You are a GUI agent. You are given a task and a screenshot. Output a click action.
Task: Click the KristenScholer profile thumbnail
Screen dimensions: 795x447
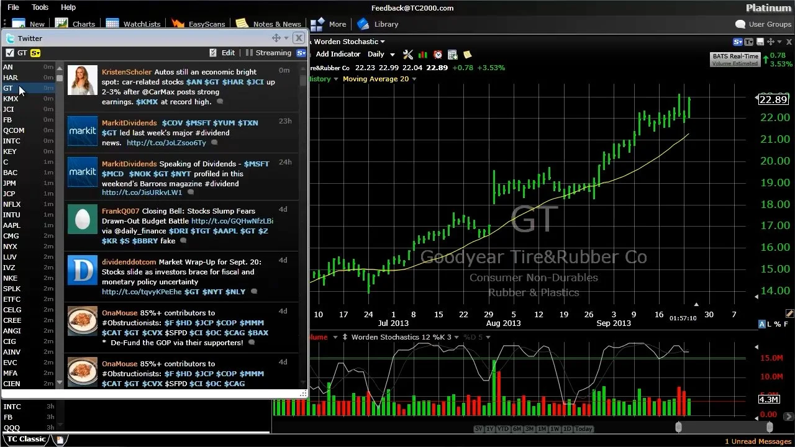[83, 80]
